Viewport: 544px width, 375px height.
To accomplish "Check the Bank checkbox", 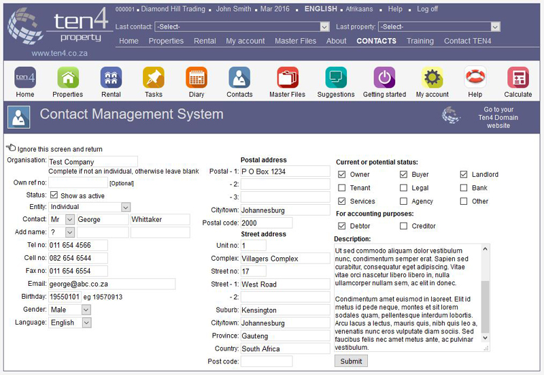I will pos(464,188).
